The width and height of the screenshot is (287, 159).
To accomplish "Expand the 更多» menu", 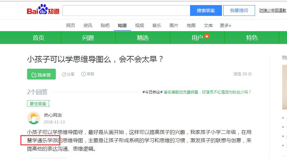I will tap(225, 25).
